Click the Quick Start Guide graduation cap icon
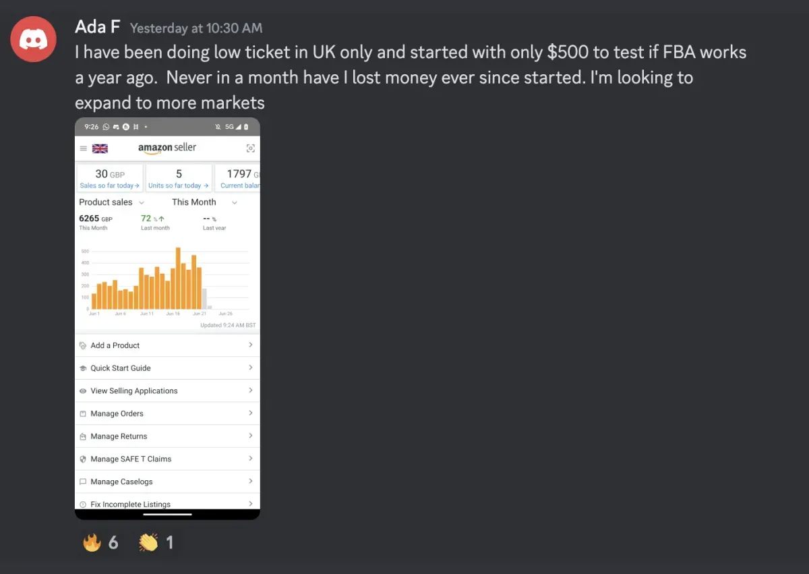This screenshot has height=574, width=809. pos(83,368)
